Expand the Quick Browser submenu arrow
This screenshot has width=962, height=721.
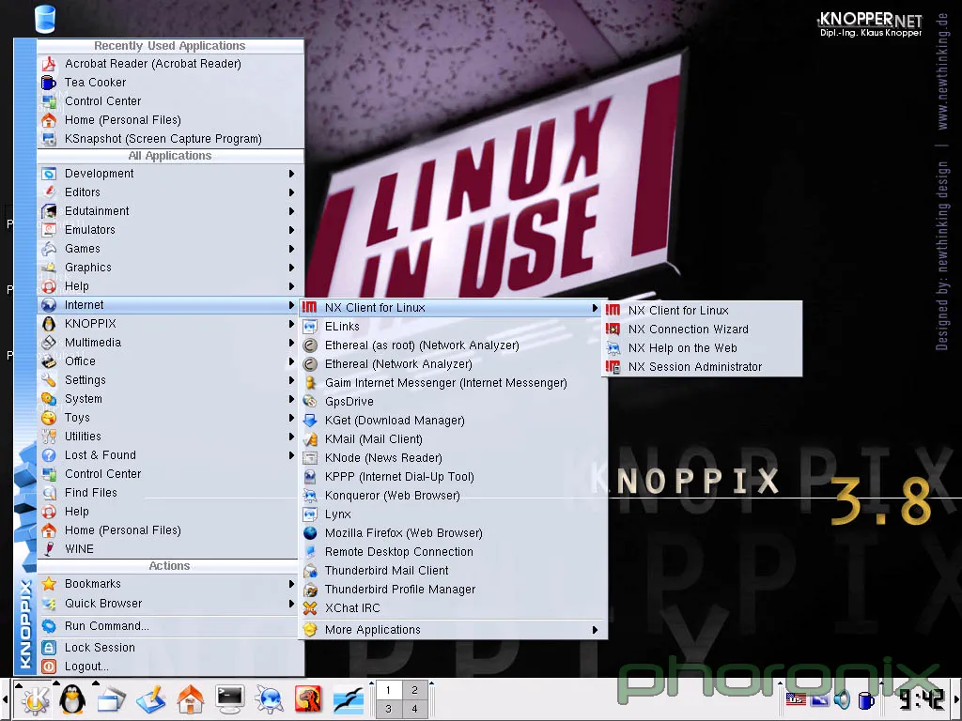[x=291, y=604]
